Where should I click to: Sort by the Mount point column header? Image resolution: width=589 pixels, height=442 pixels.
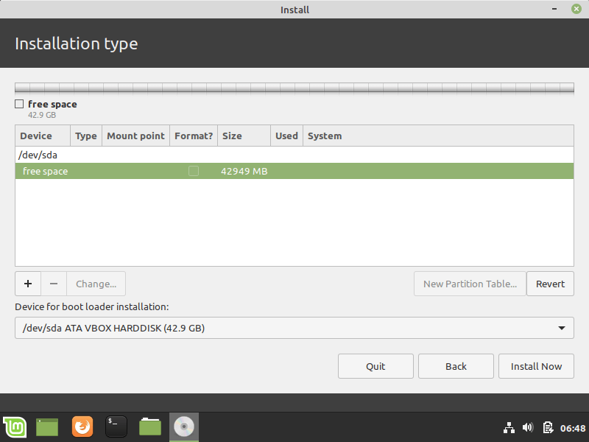click(136, 136)
